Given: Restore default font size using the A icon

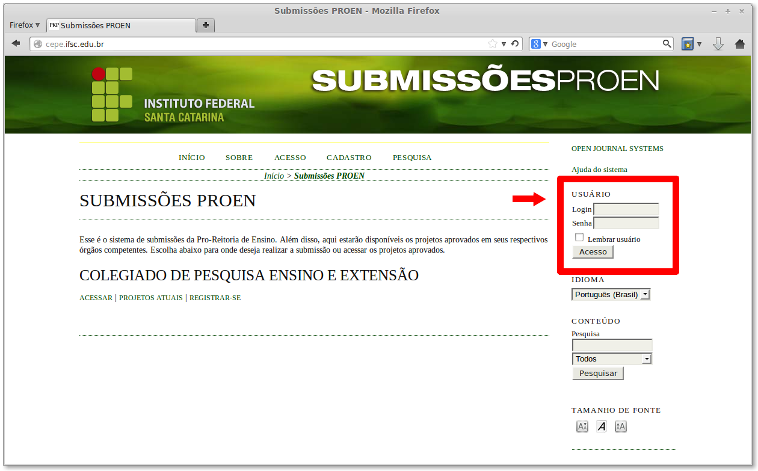Looking at the screenshot, I should click(x=601, y=426).
